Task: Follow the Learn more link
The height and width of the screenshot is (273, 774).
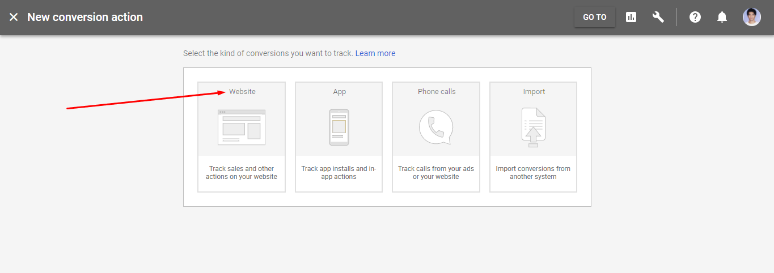Action: click(x=375, y=53)
